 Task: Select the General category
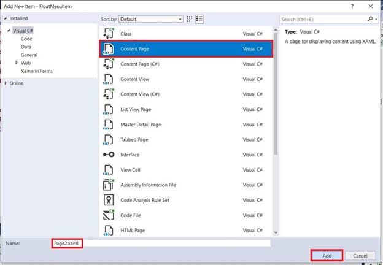point(29,55)
